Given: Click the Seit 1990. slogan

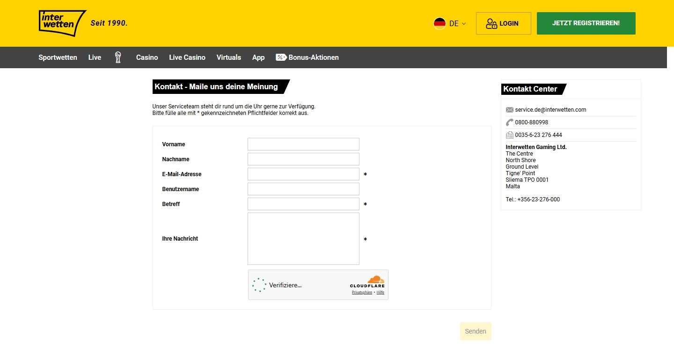Looking at the screenshot, I should pyautogui.click(x=109, y=23).
